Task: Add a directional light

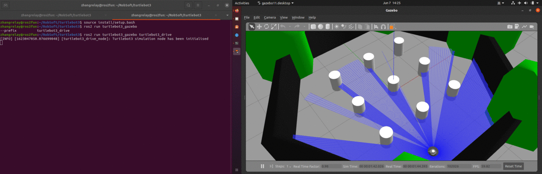Action: point(351,27)
